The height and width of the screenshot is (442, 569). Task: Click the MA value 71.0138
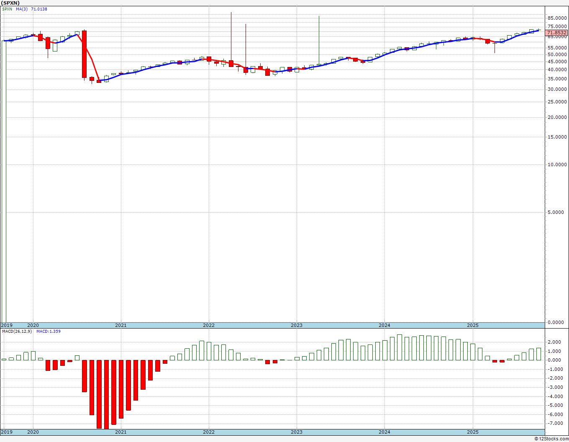pyautogui.click(x=39, y=9)
